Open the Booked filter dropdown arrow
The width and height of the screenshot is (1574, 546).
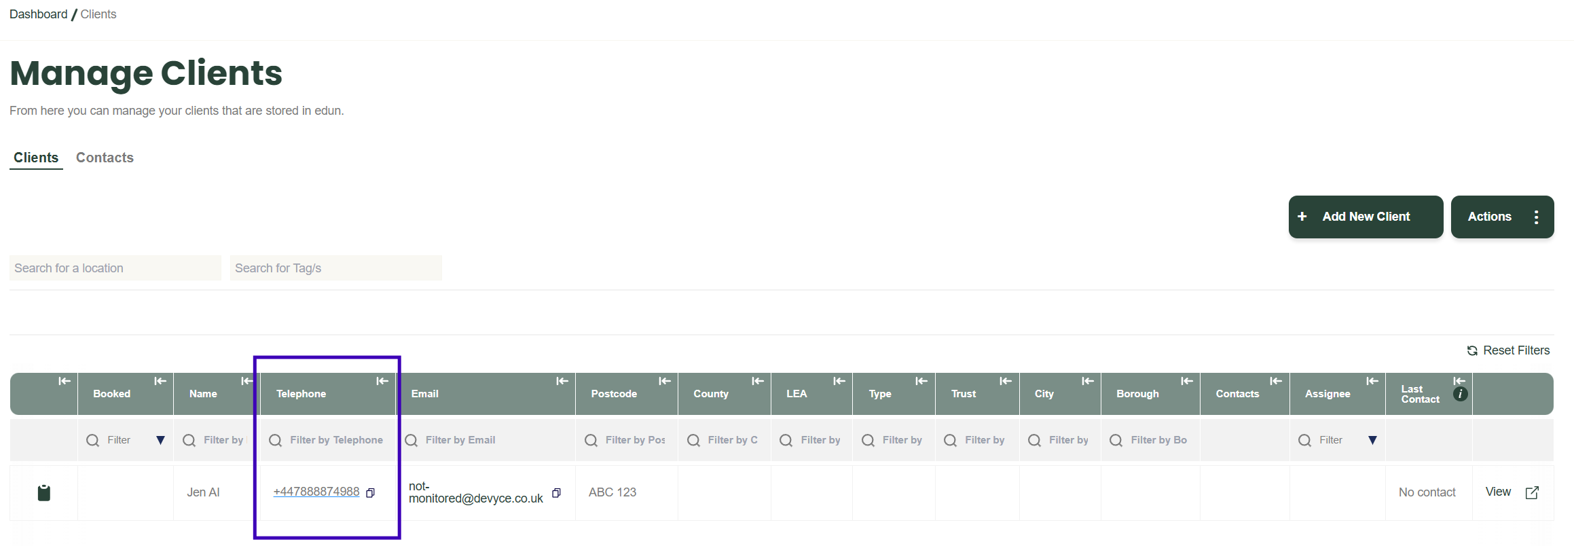(161, 440)
